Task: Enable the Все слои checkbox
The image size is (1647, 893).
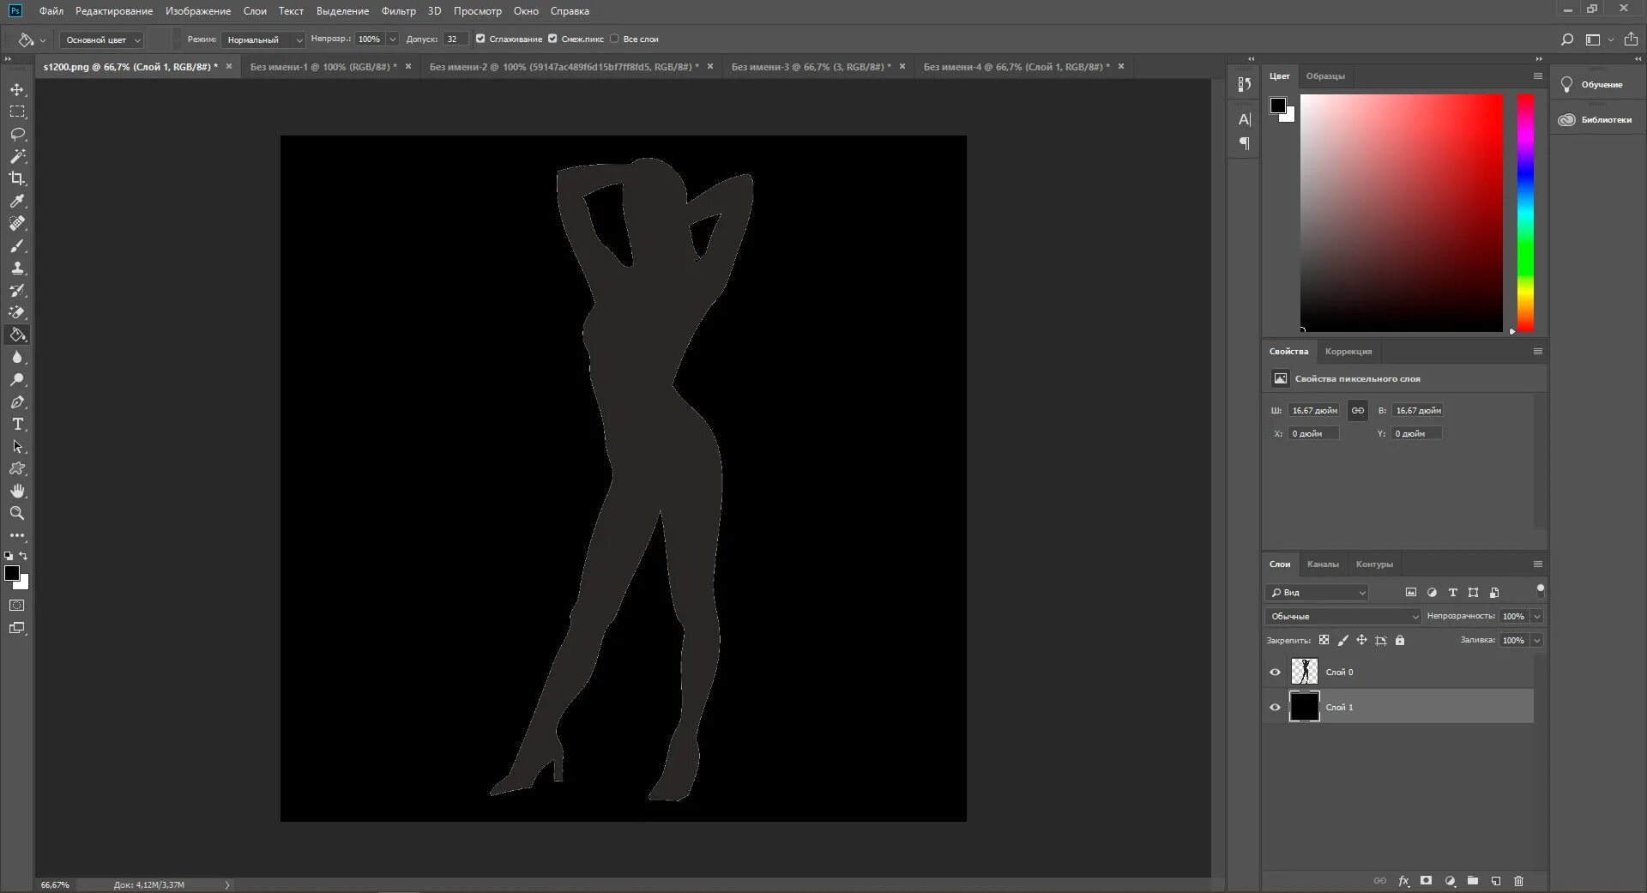Action: click(x=614, y=39)
